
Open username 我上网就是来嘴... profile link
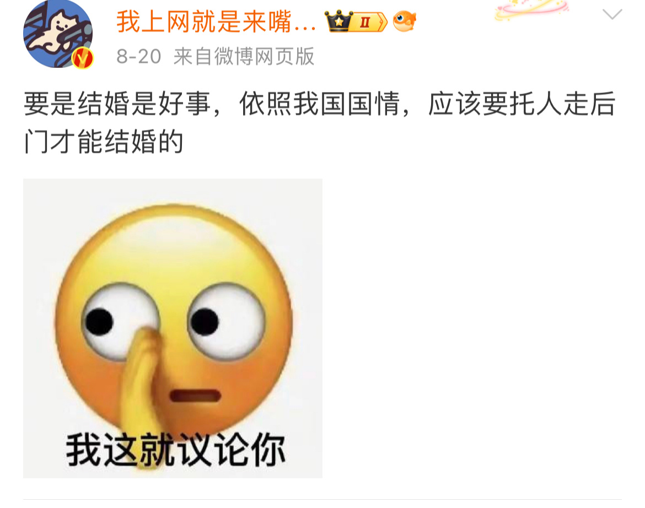click(x=216, y=21)
